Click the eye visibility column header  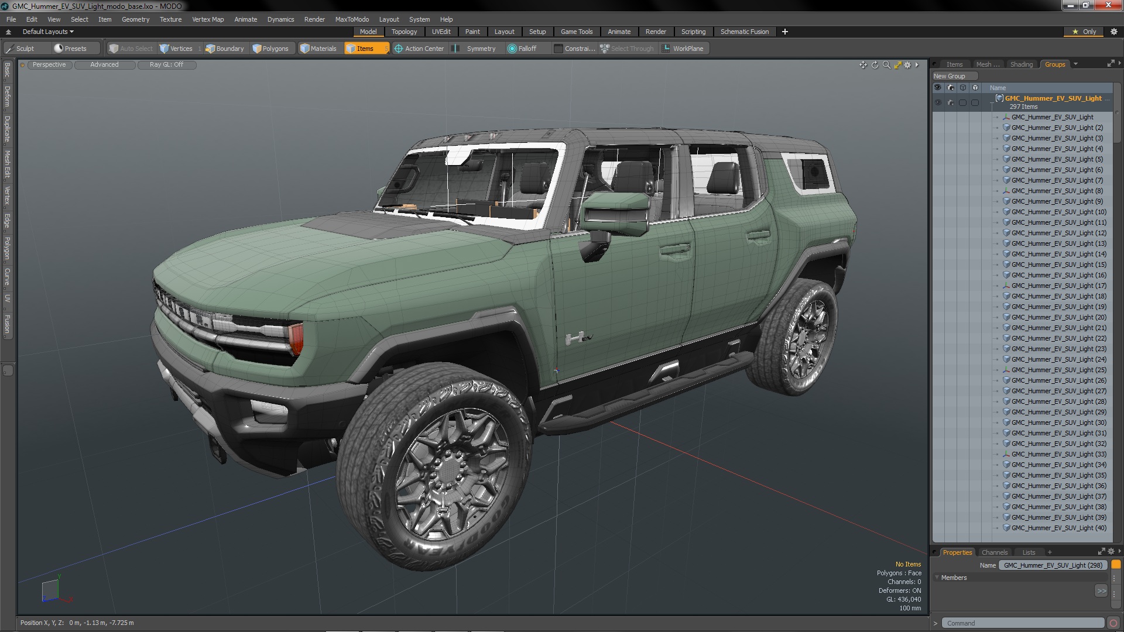pyautogui.click(x=938, y=88)
